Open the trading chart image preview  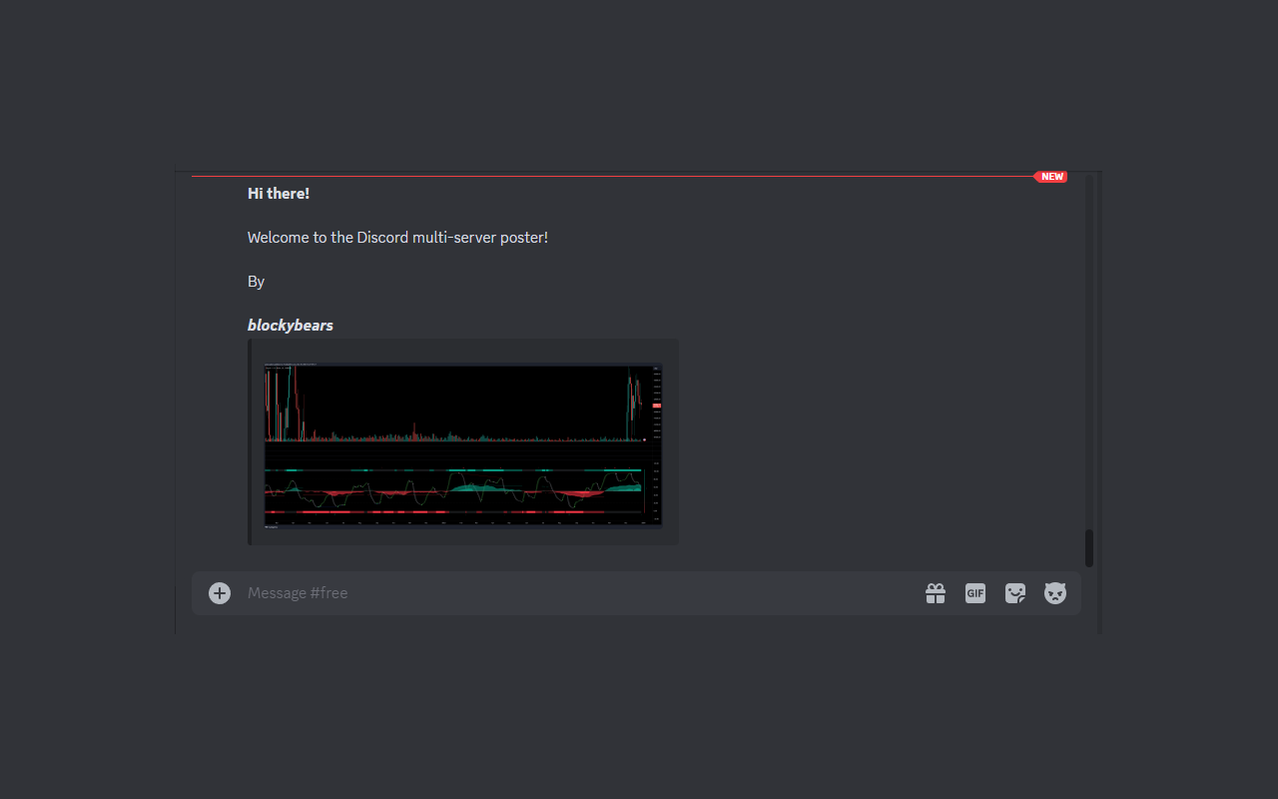463,444
